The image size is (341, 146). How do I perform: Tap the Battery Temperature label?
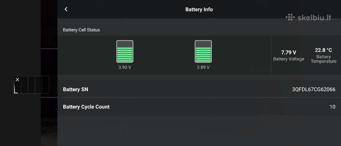324,59
